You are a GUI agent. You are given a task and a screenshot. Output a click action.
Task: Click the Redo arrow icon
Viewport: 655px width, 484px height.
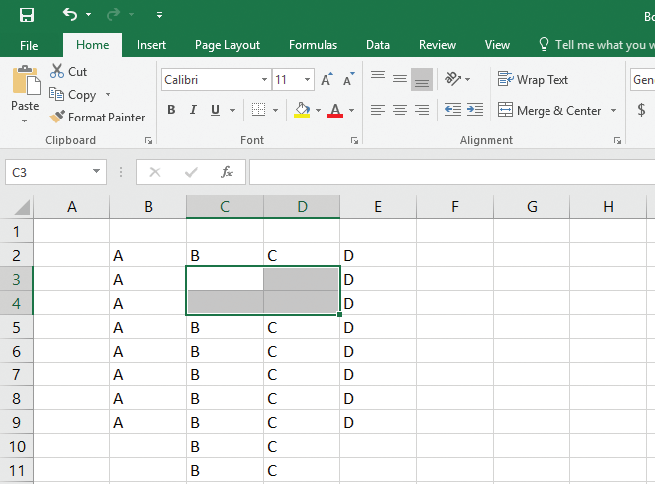pos(113,15)
